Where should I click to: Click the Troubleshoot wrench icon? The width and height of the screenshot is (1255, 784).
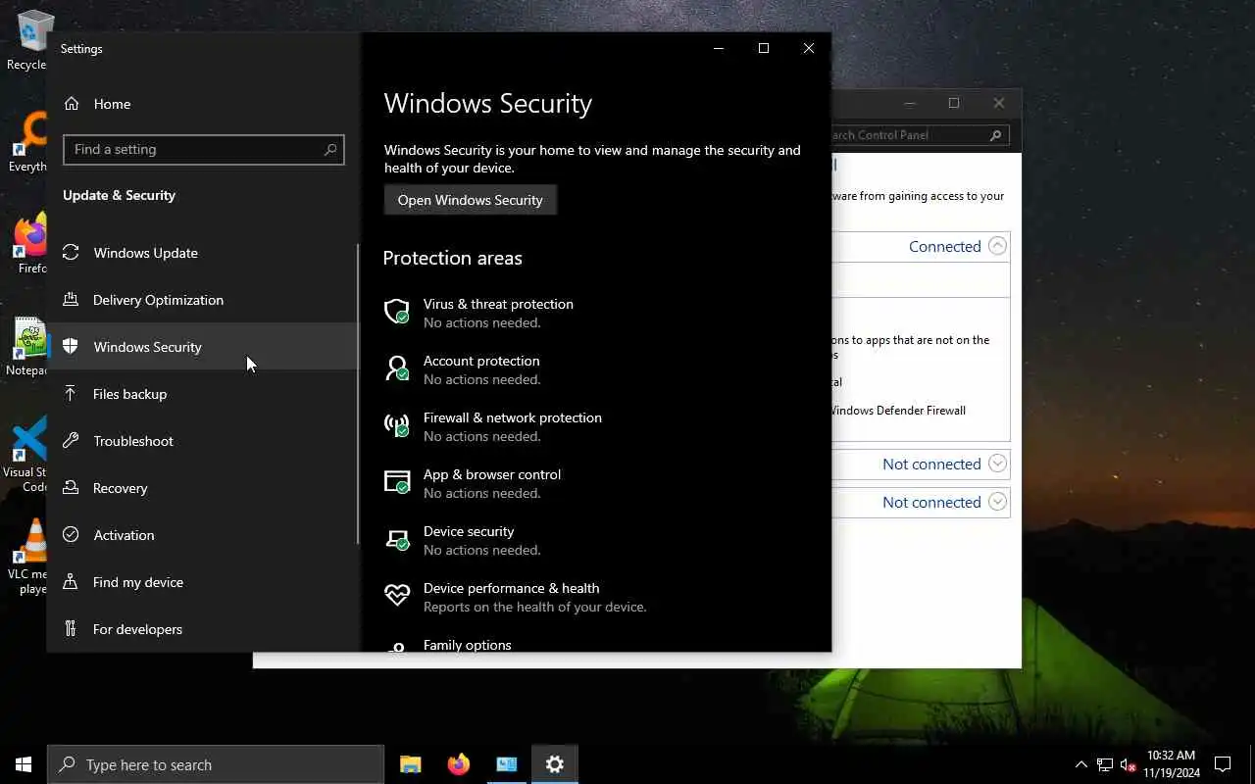(x=71, y=441)
